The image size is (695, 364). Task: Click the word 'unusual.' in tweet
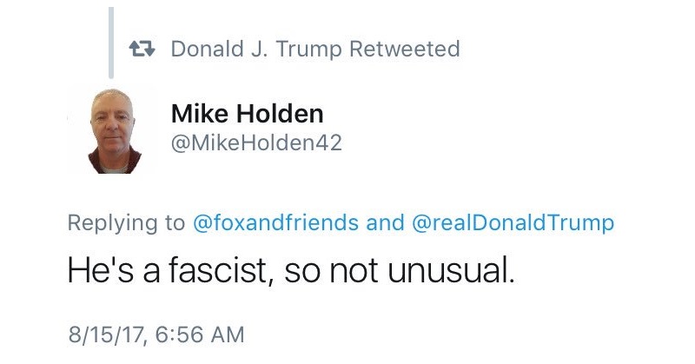coord(451,270)
